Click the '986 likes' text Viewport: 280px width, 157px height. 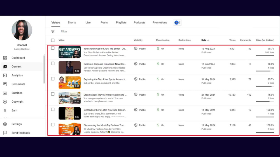269,52
